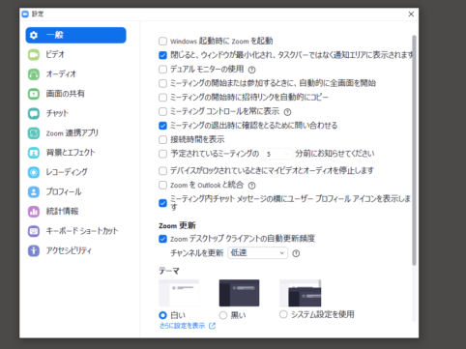This screenshot has width=466, height=349.
Task: Enable Zoom を Outlook と統合 checkbox
Action: coord(162,185)
